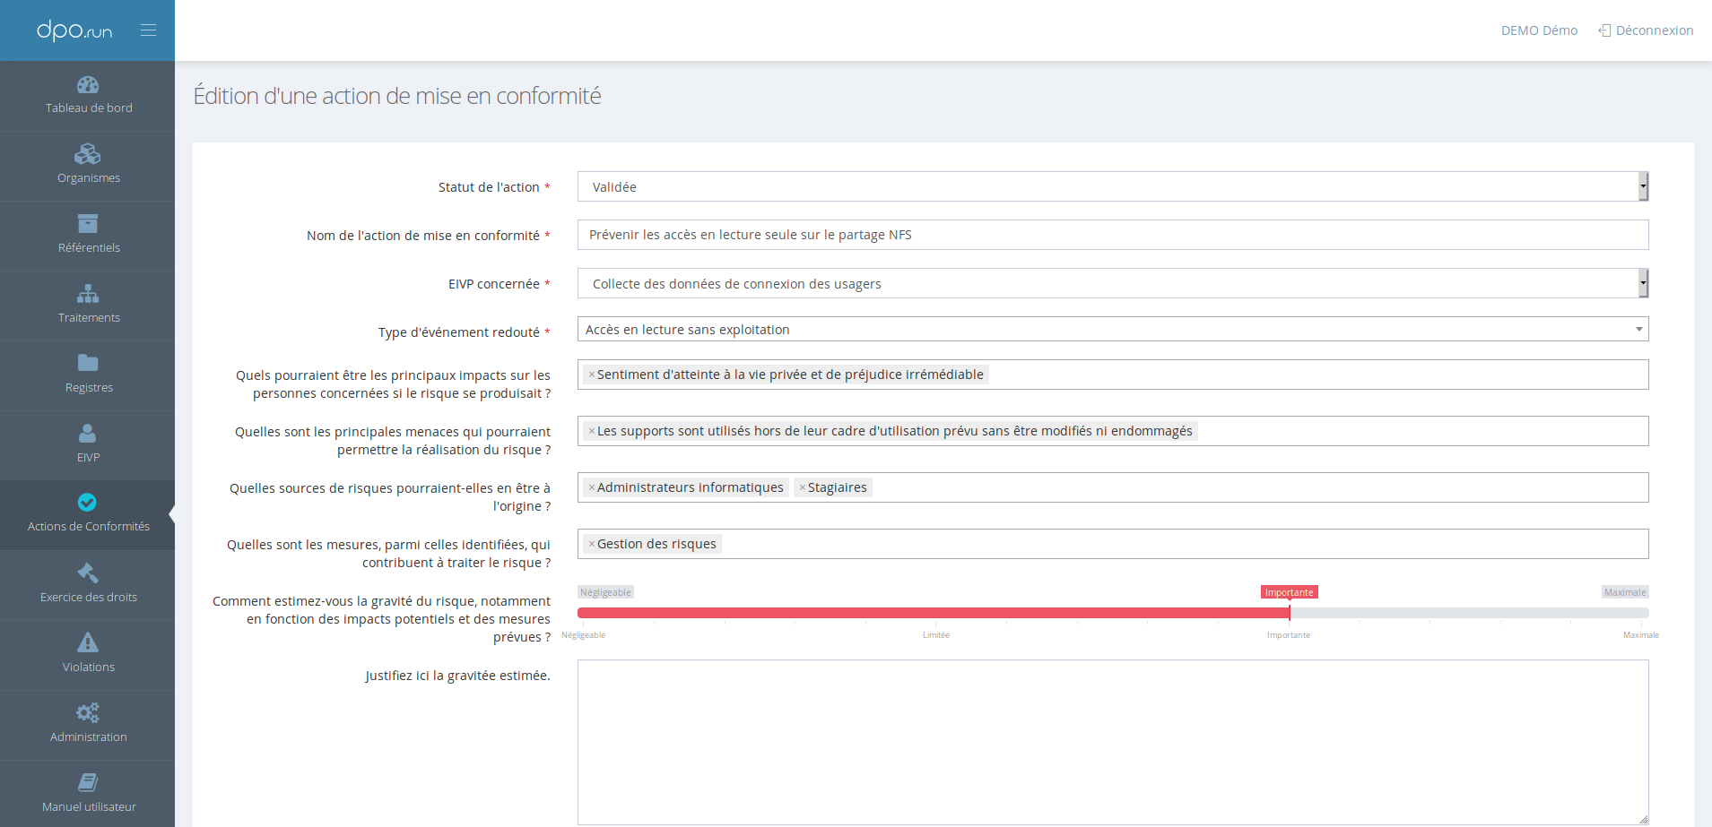This screenshot has width=1712, height=827.
Task: Click the DEMO Démo user link
Action: (1539, 30)
